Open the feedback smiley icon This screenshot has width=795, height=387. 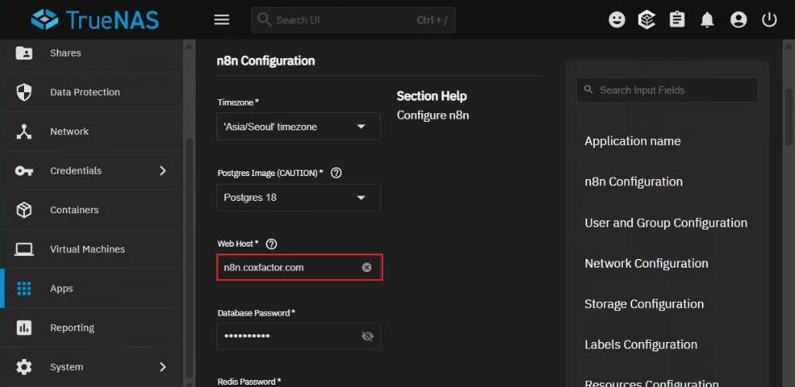click(x=617, y=20)
